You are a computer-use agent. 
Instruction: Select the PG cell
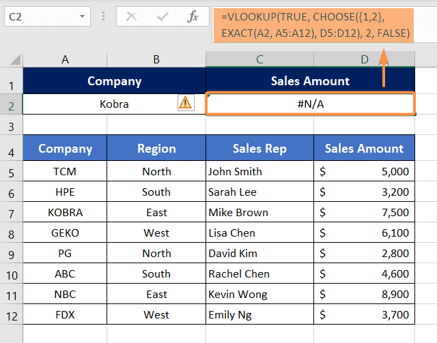click(x=65, y=253)
